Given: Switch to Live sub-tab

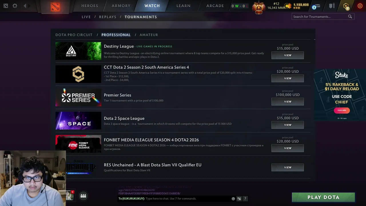Looking at the screenshot, I should click(86, 17).
